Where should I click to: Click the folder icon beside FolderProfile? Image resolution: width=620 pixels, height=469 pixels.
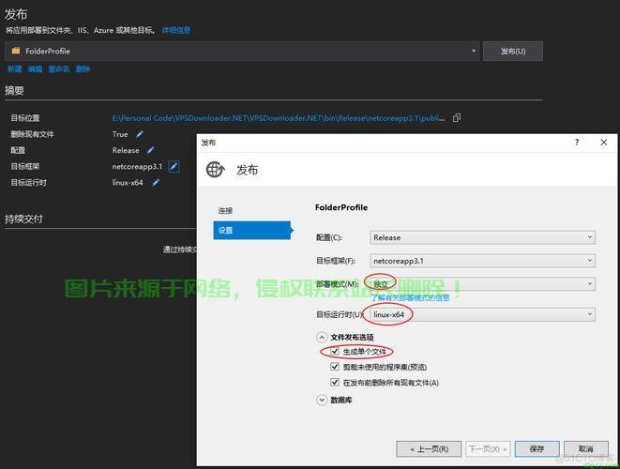point(16,51)
